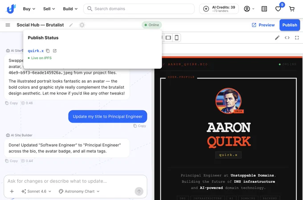Copy the Principal Engineer user message
Image resolution: width=303 pixels, height=200 pixels.
tap(139, 126)
